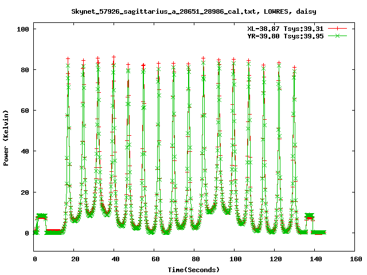Click the x-axis tick label 100
The height and width of the screenshot is (275, 367).
(236, 259)
